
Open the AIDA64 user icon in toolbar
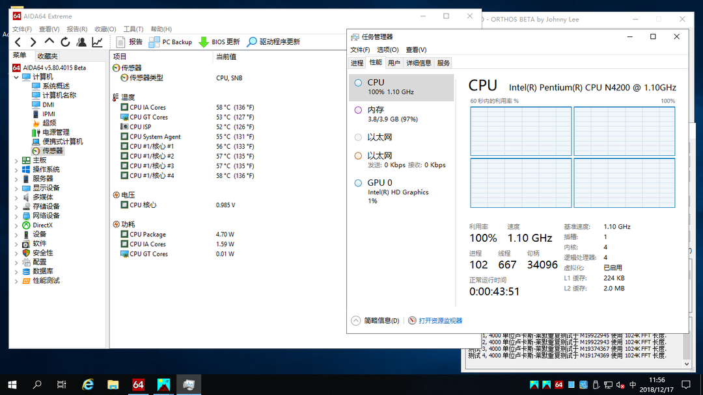[81, 42]
